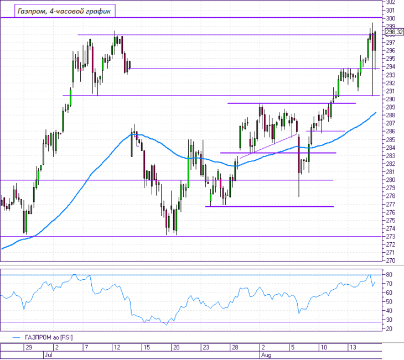This screenshot has height=360, width=404.
Task: Click the date label 15 on timeline
Action: [146, 347]
